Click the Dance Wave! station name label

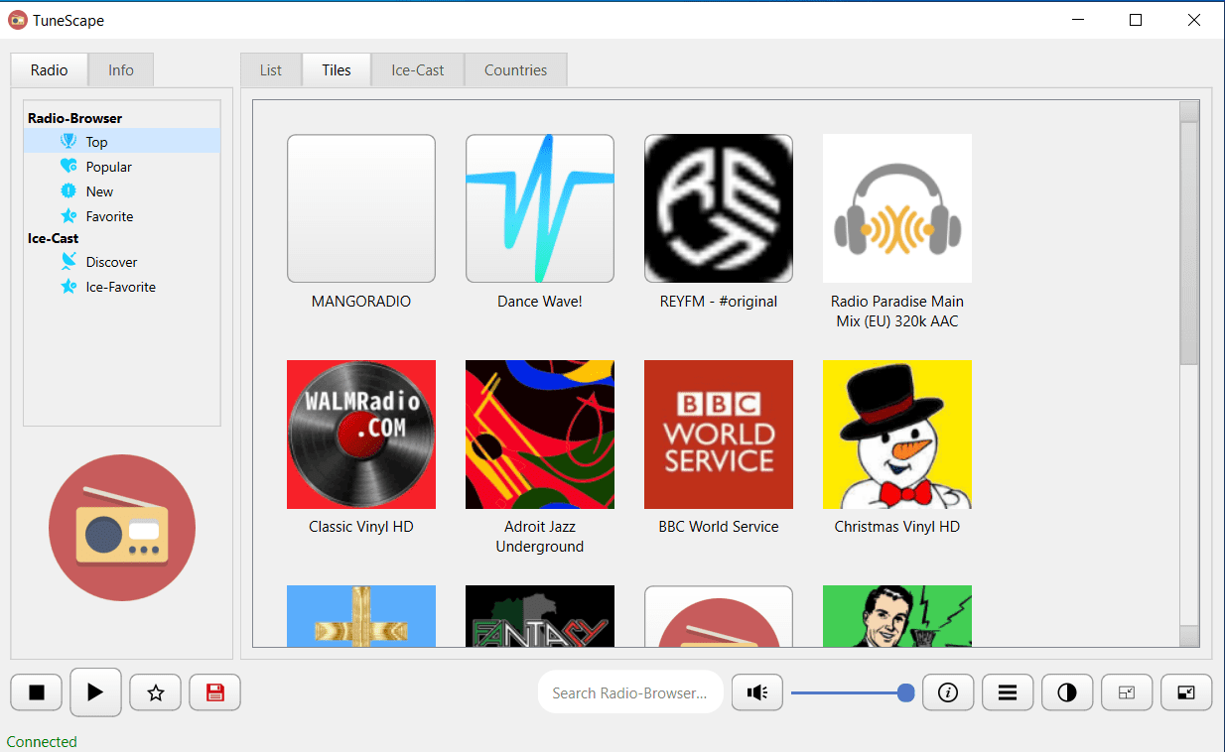point(540,302)
